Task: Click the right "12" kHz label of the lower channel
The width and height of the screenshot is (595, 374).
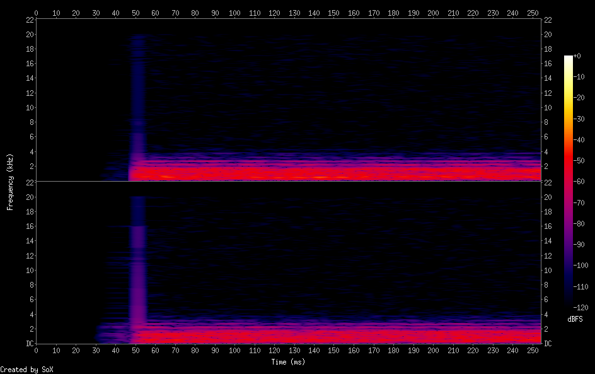Action: (x=548, y=256)
